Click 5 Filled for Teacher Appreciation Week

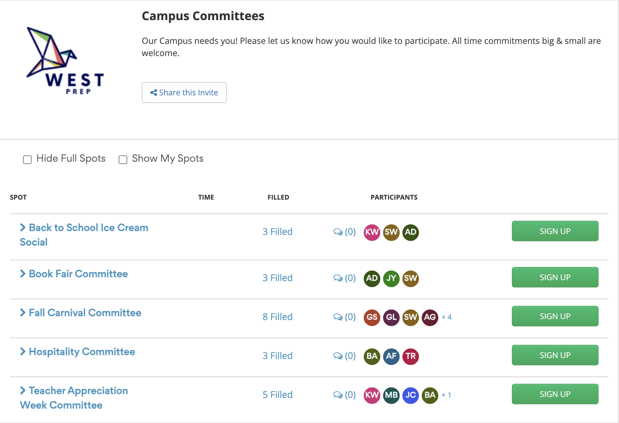click(278, 395)
